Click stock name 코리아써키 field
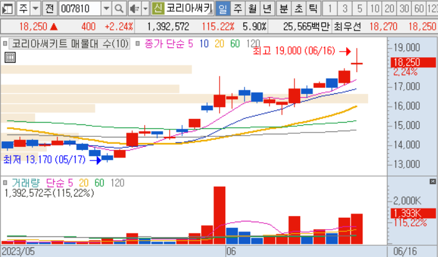The width and height of the screenshot is (438, 257). pos(190,8)
